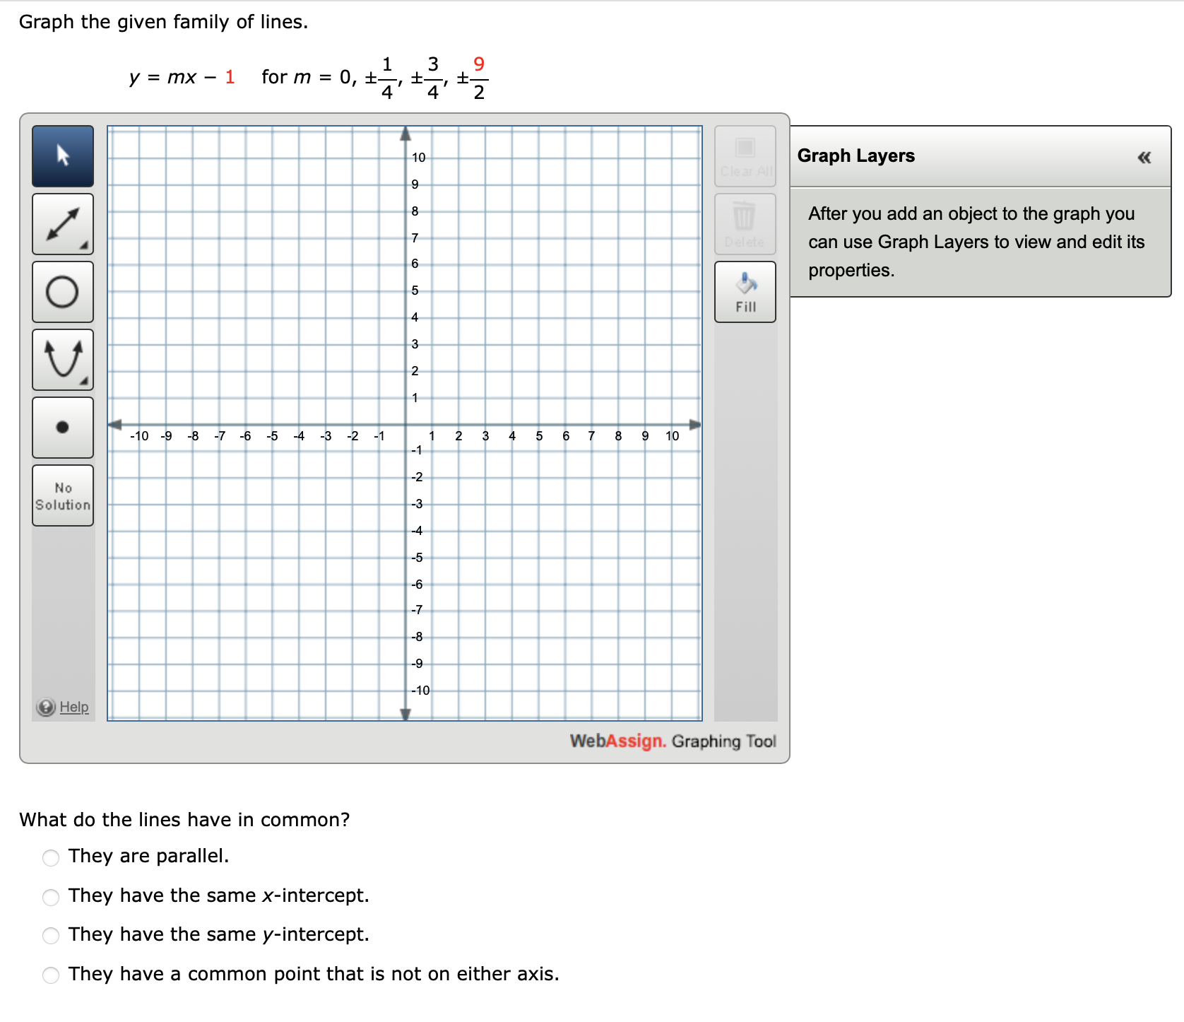Viewport: 1184px width, 1022px height.
Task: Select the parabola drawing tool
Action: (62, 359)
